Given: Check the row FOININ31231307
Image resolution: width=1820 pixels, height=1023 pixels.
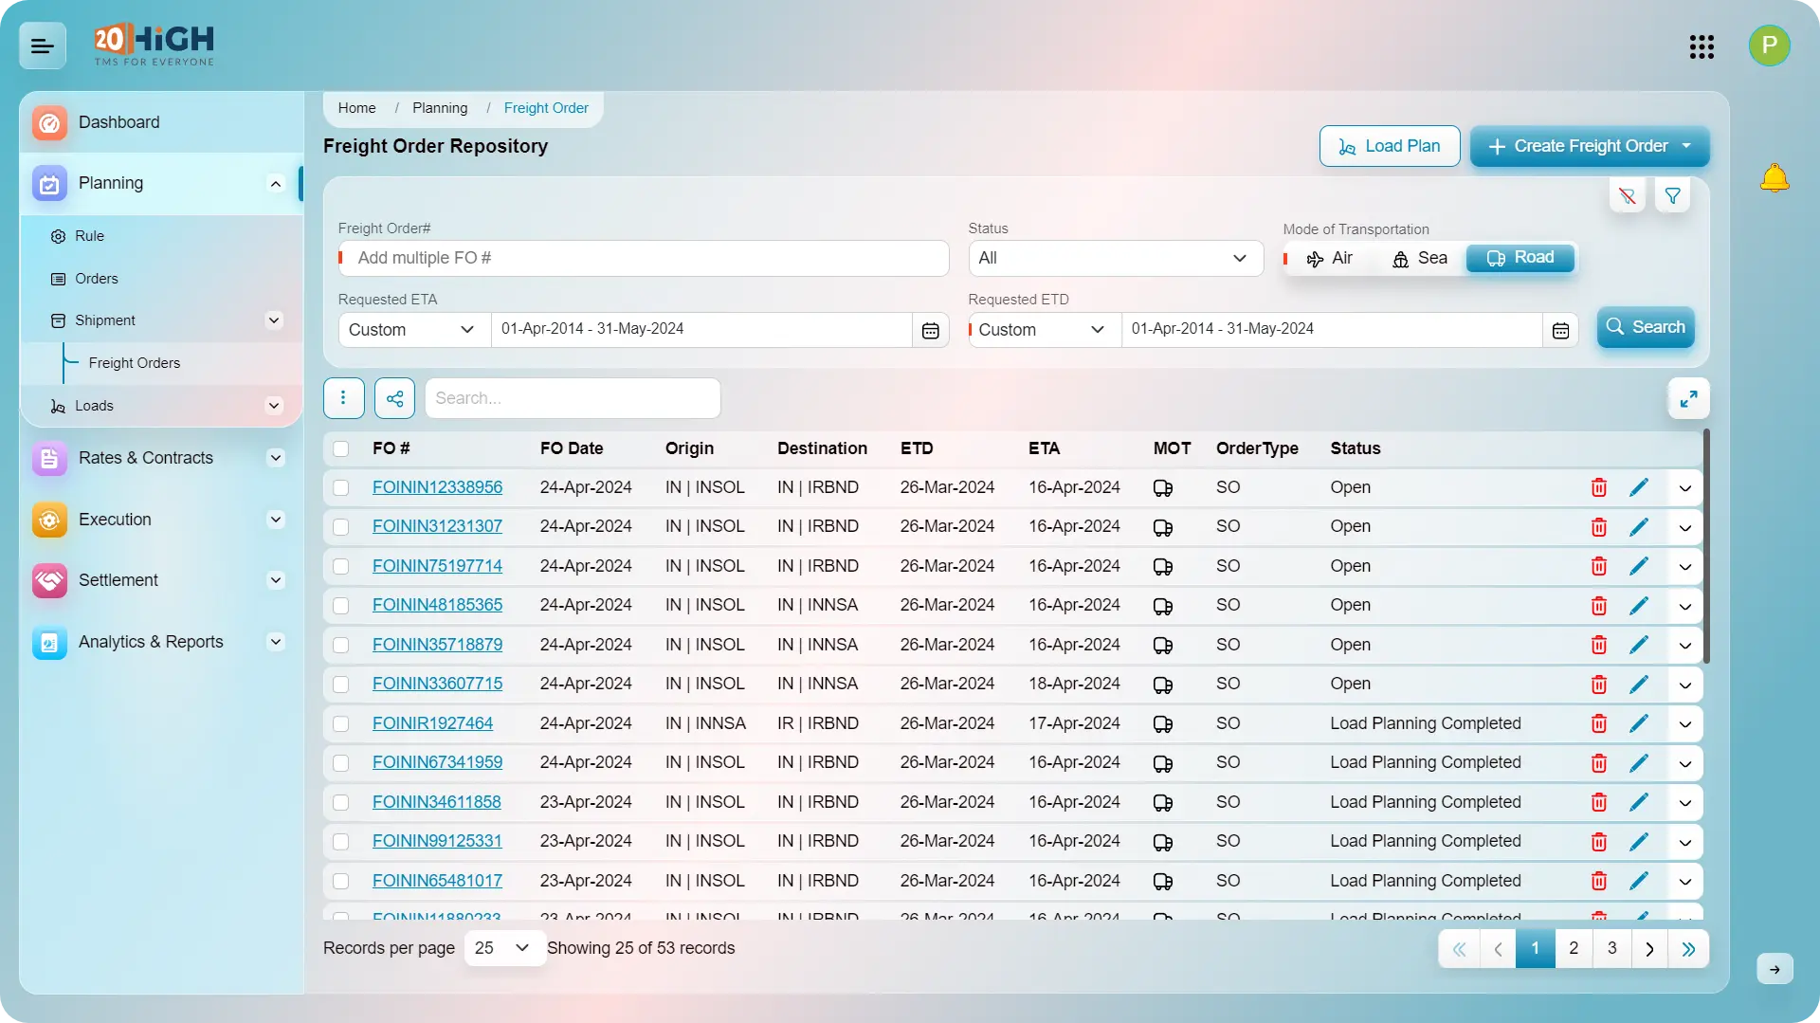Looking at the screenshot, I should [x=341, y=526].
